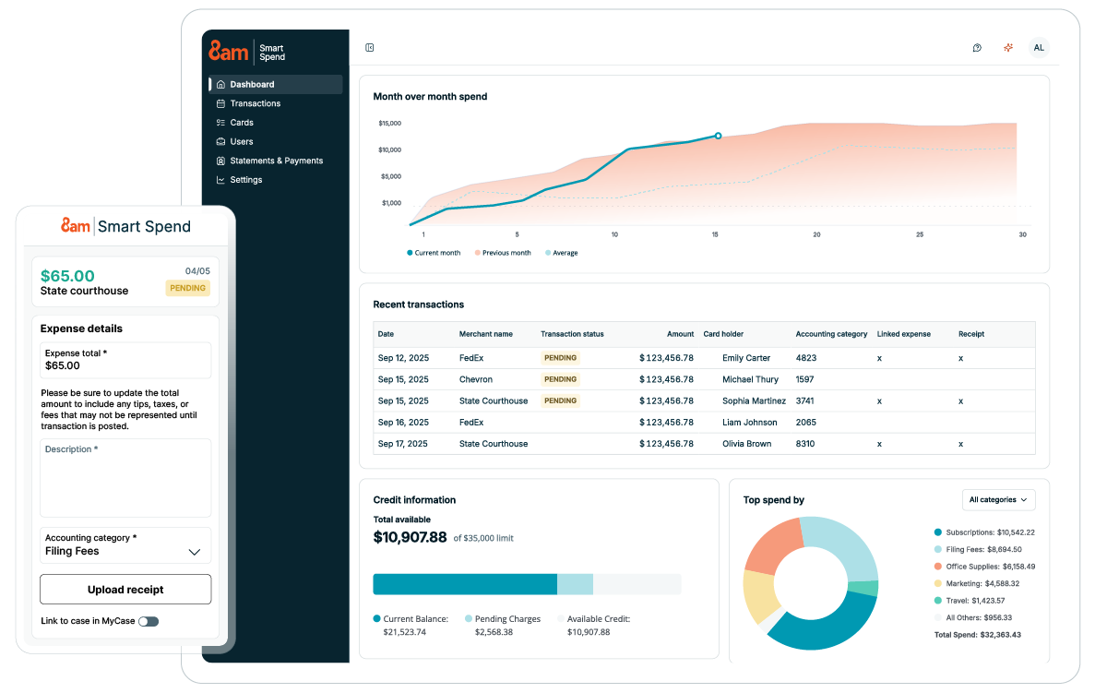The width and height of the screenshot is (1107, 693).
Task: Open the help chat bubble icon
Action: [x=977, y=47]
